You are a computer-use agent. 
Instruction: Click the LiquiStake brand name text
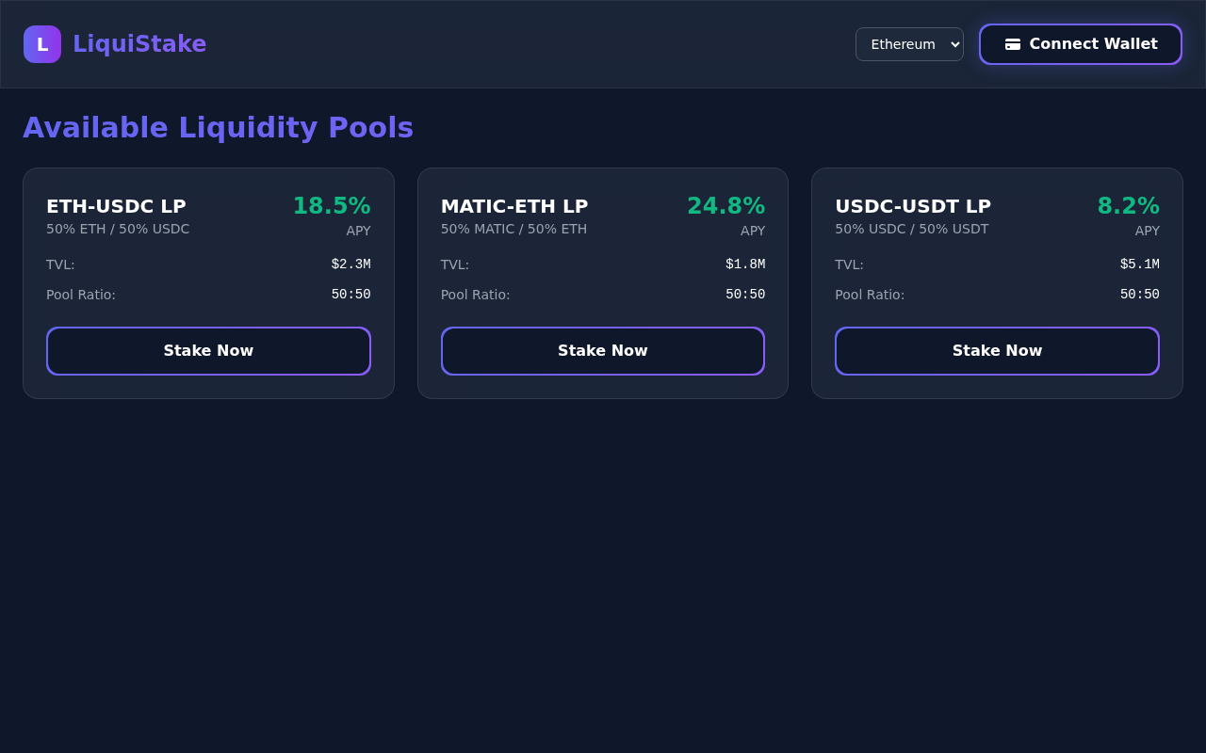click(x=139, y=43)
